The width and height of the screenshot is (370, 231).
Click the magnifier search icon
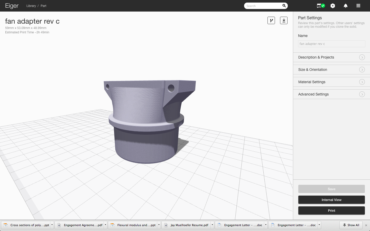click(x=284, y=6)
